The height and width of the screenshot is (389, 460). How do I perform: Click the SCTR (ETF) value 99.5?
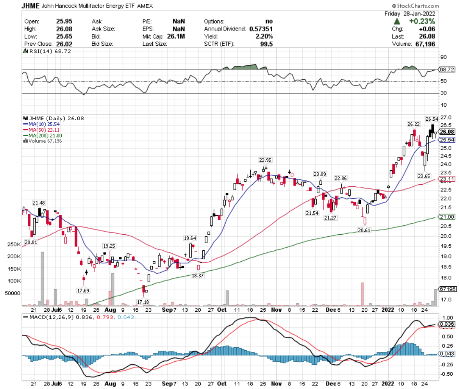(266, 44)
